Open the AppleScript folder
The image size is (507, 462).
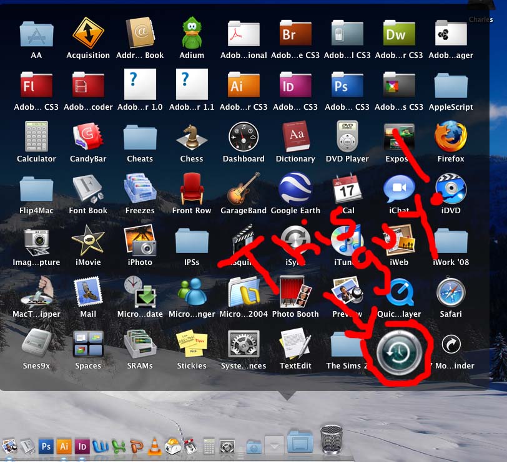[x=451, y=85]
